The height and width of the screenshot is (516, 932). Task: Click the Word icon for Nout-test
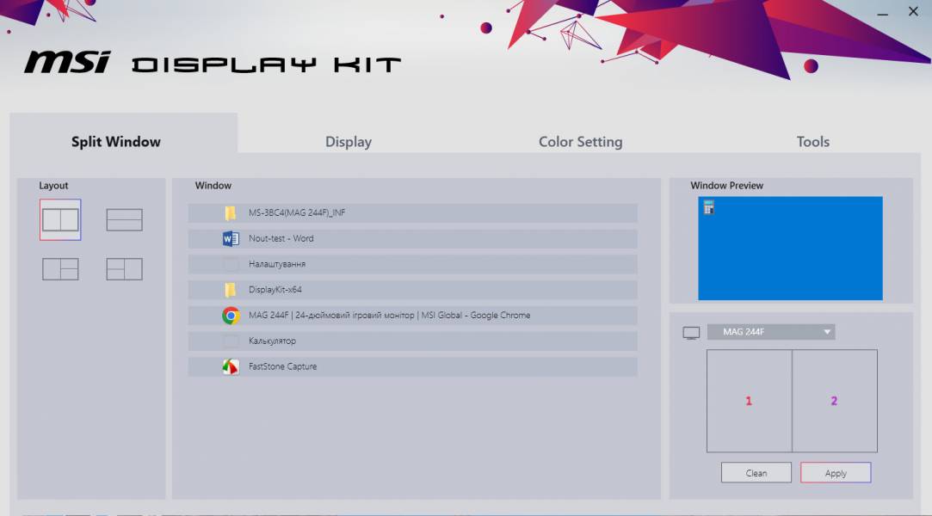coord(231,239)
